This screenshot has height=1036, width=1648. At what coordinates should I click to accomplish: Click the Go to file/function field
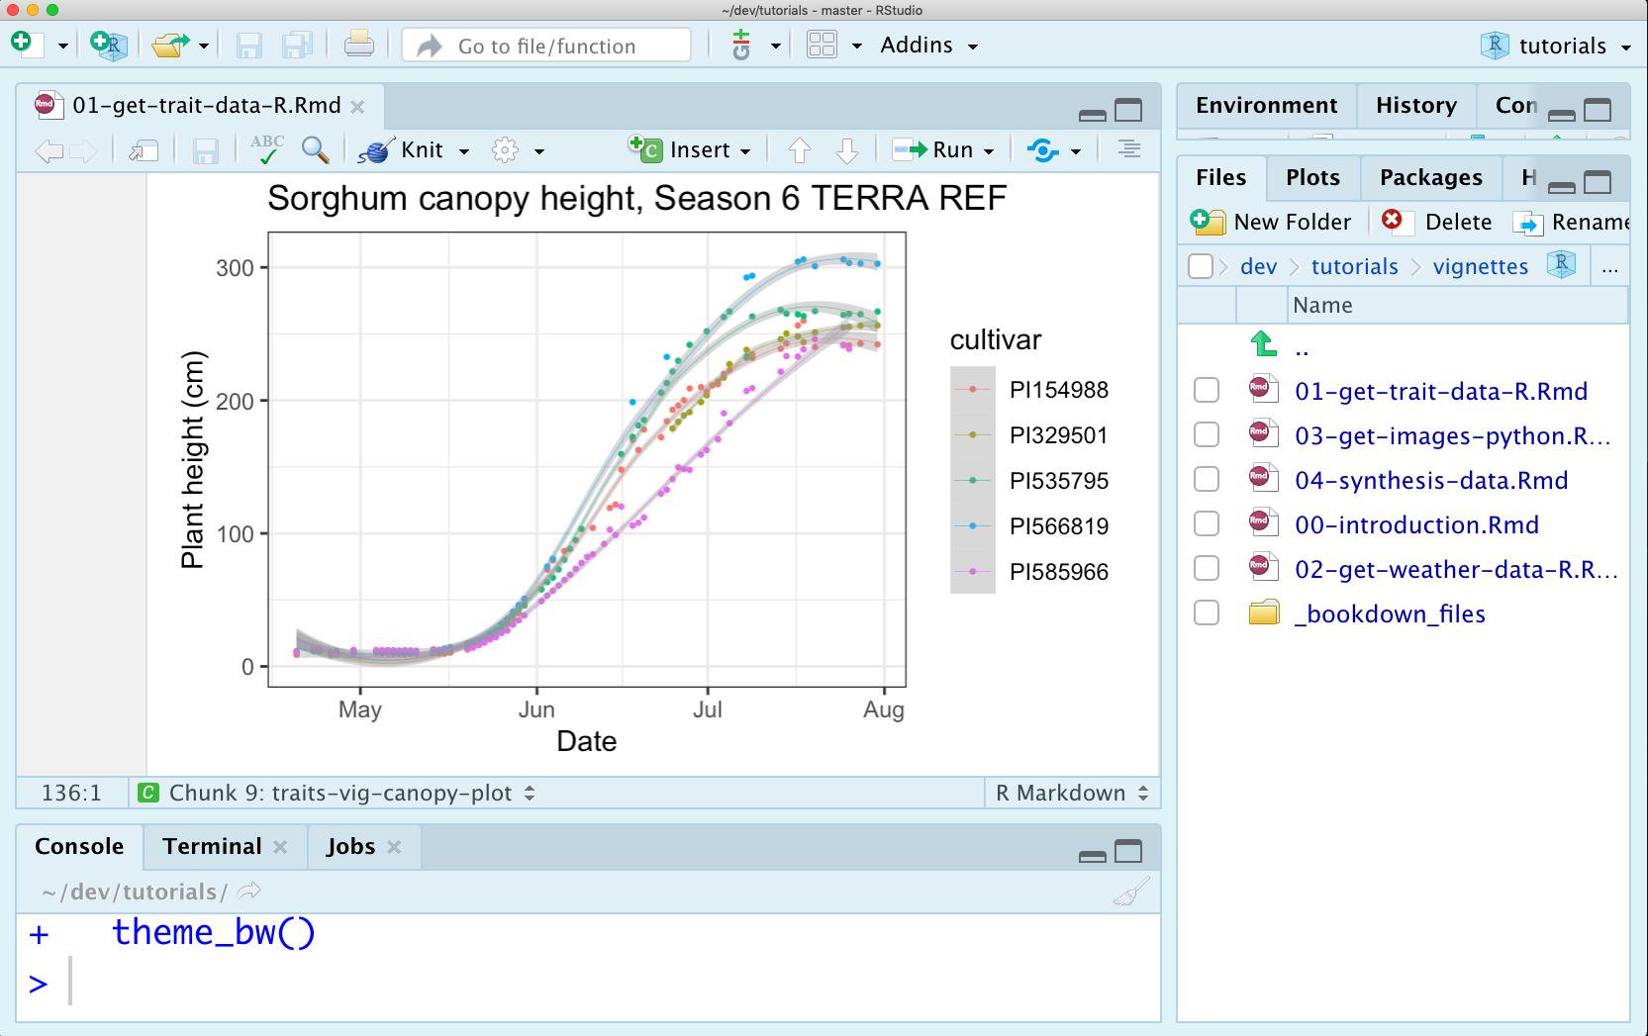click(x=546, y=46)
